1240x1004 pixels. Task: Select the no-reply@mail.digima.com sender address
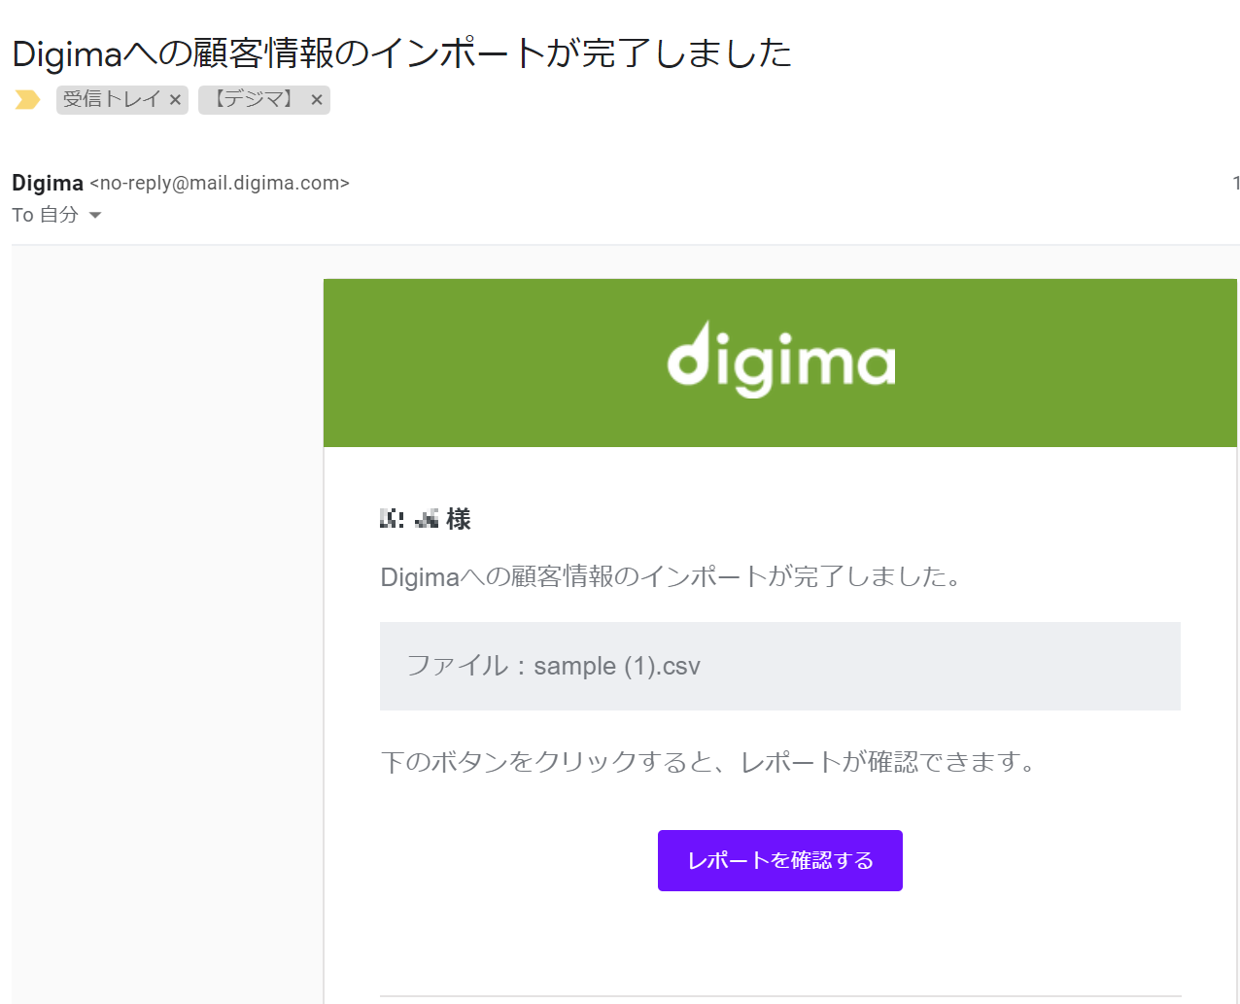coord(220,183)
